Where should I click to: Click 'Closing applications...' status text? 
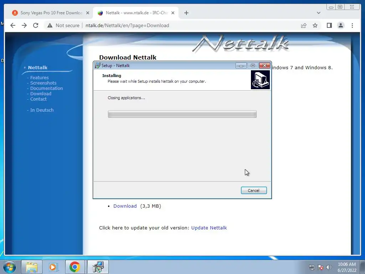127,98
